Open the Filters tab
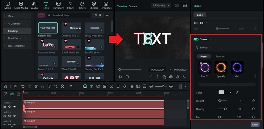Screen dimensions: 264x129 pyautogui.click(x=82, y=6)
